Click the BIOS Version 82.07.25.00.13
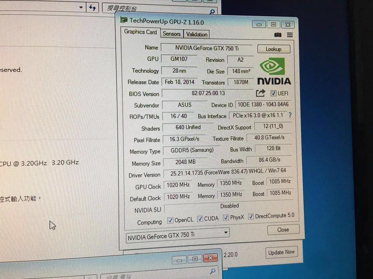The image size is (373, 279). [208, 93]
